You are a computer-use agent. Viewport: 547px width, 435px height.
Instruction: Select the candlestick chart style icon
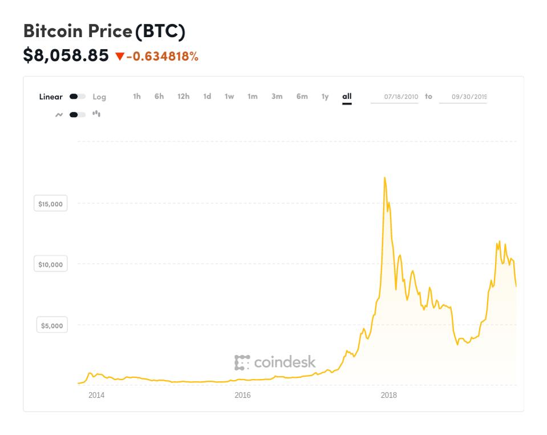[96, 114]
